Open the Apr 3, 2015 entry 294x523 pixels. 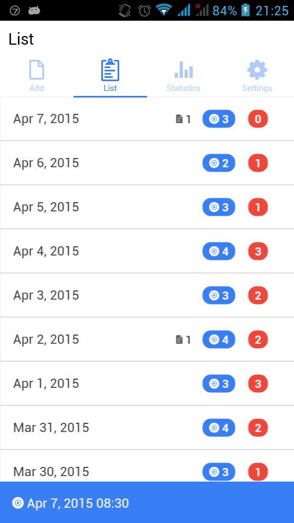[x=147, y=295]
